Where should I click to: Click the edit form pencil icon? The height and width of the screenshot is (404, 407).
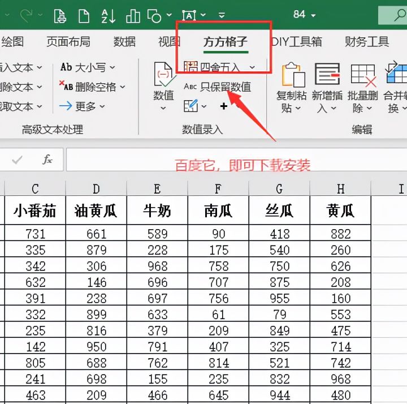point(191,106)
